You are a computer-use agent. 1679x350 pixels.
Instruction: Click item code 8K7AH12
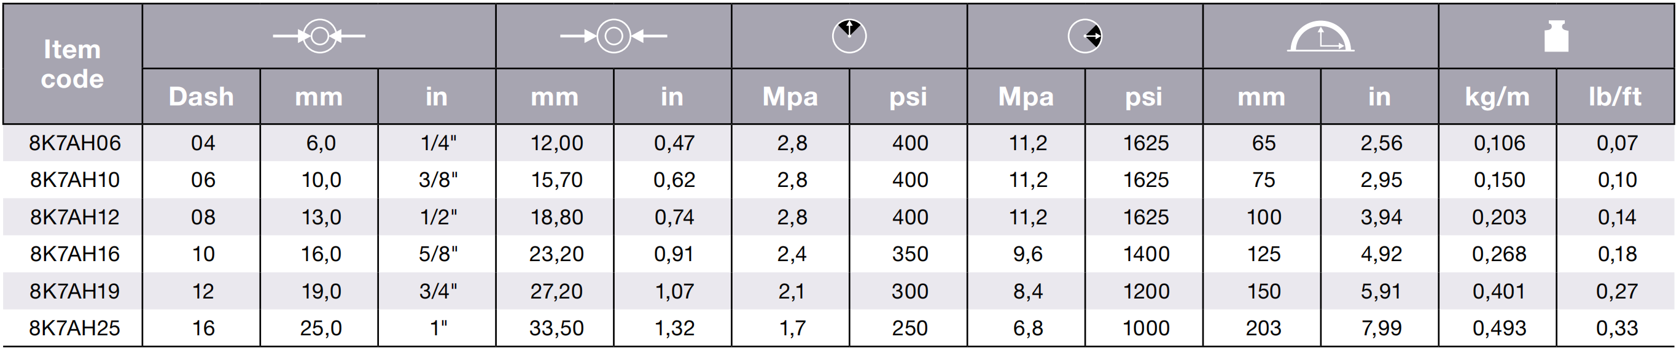tap(75, 216)
